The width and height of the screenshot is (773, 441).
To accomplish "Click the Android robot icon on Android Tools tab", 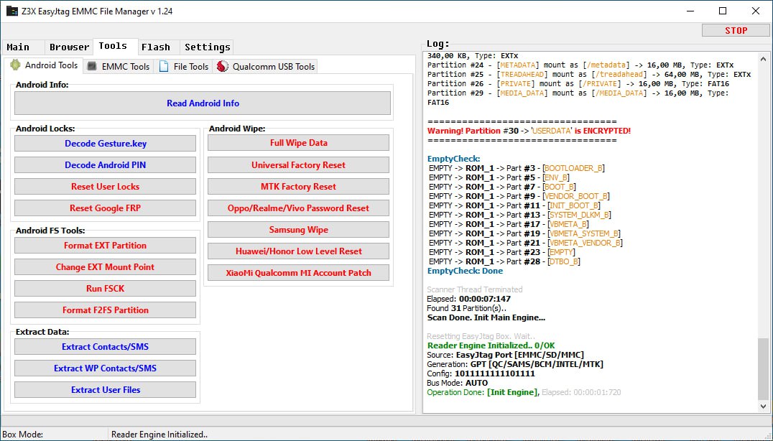I will 15,65.
